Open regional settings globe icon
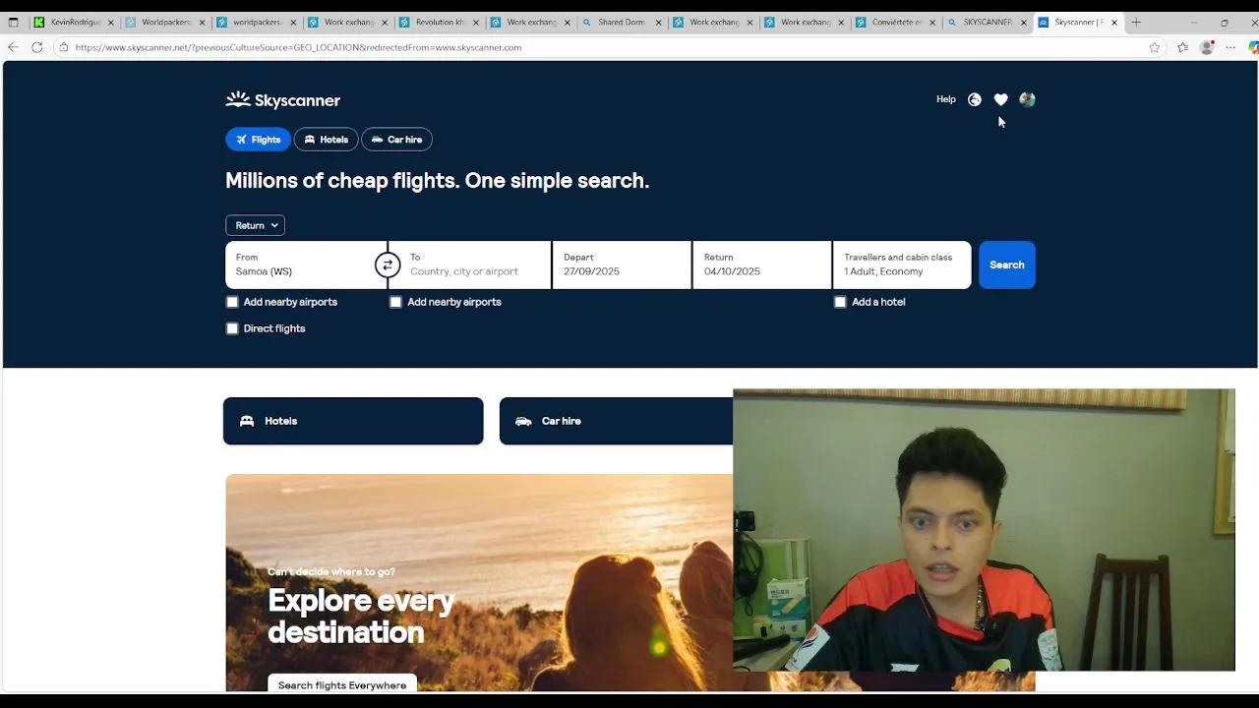This screenshot has width=1259, height=708. tap(975, 99)
